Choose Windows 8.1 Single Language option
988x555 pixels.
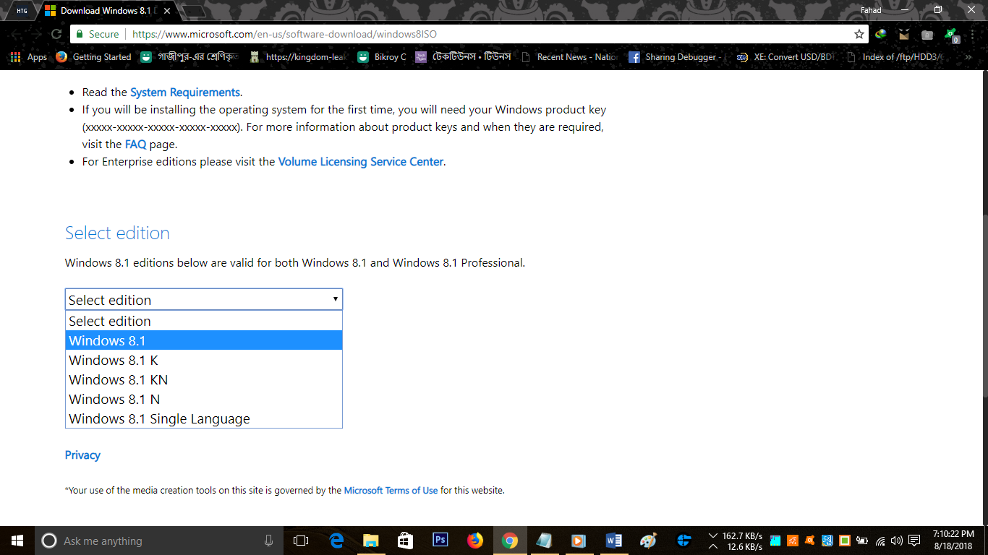point(204,418)
